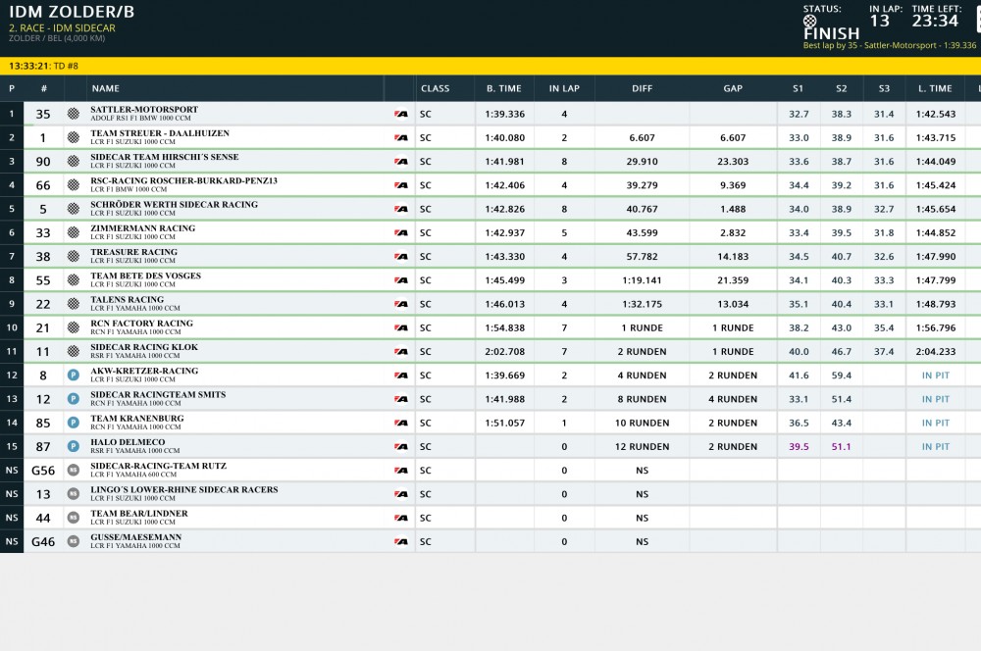981x651 pixels.
Task: Click the red class logo in Talens Racing row
Action: point(401,304)
